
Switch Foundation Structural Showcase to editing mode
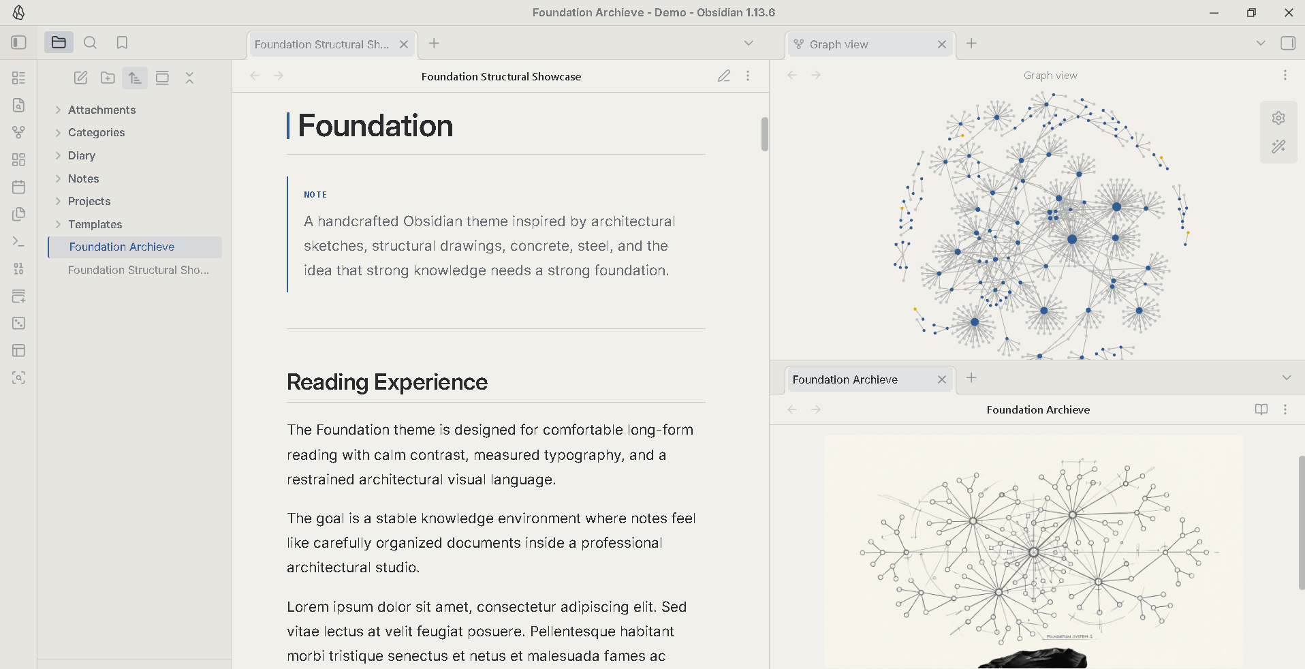(x=724, y=76)
